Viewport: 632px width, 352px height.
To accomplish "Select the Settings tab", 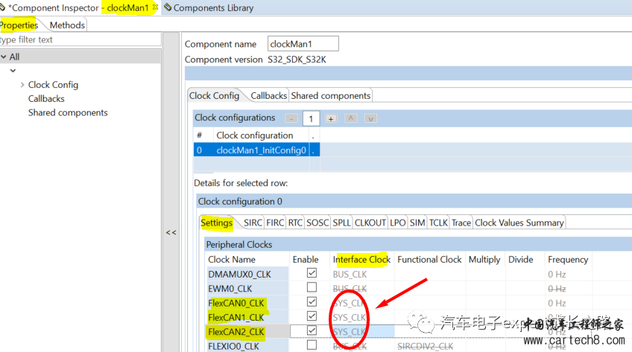I will tap(216, 223).
